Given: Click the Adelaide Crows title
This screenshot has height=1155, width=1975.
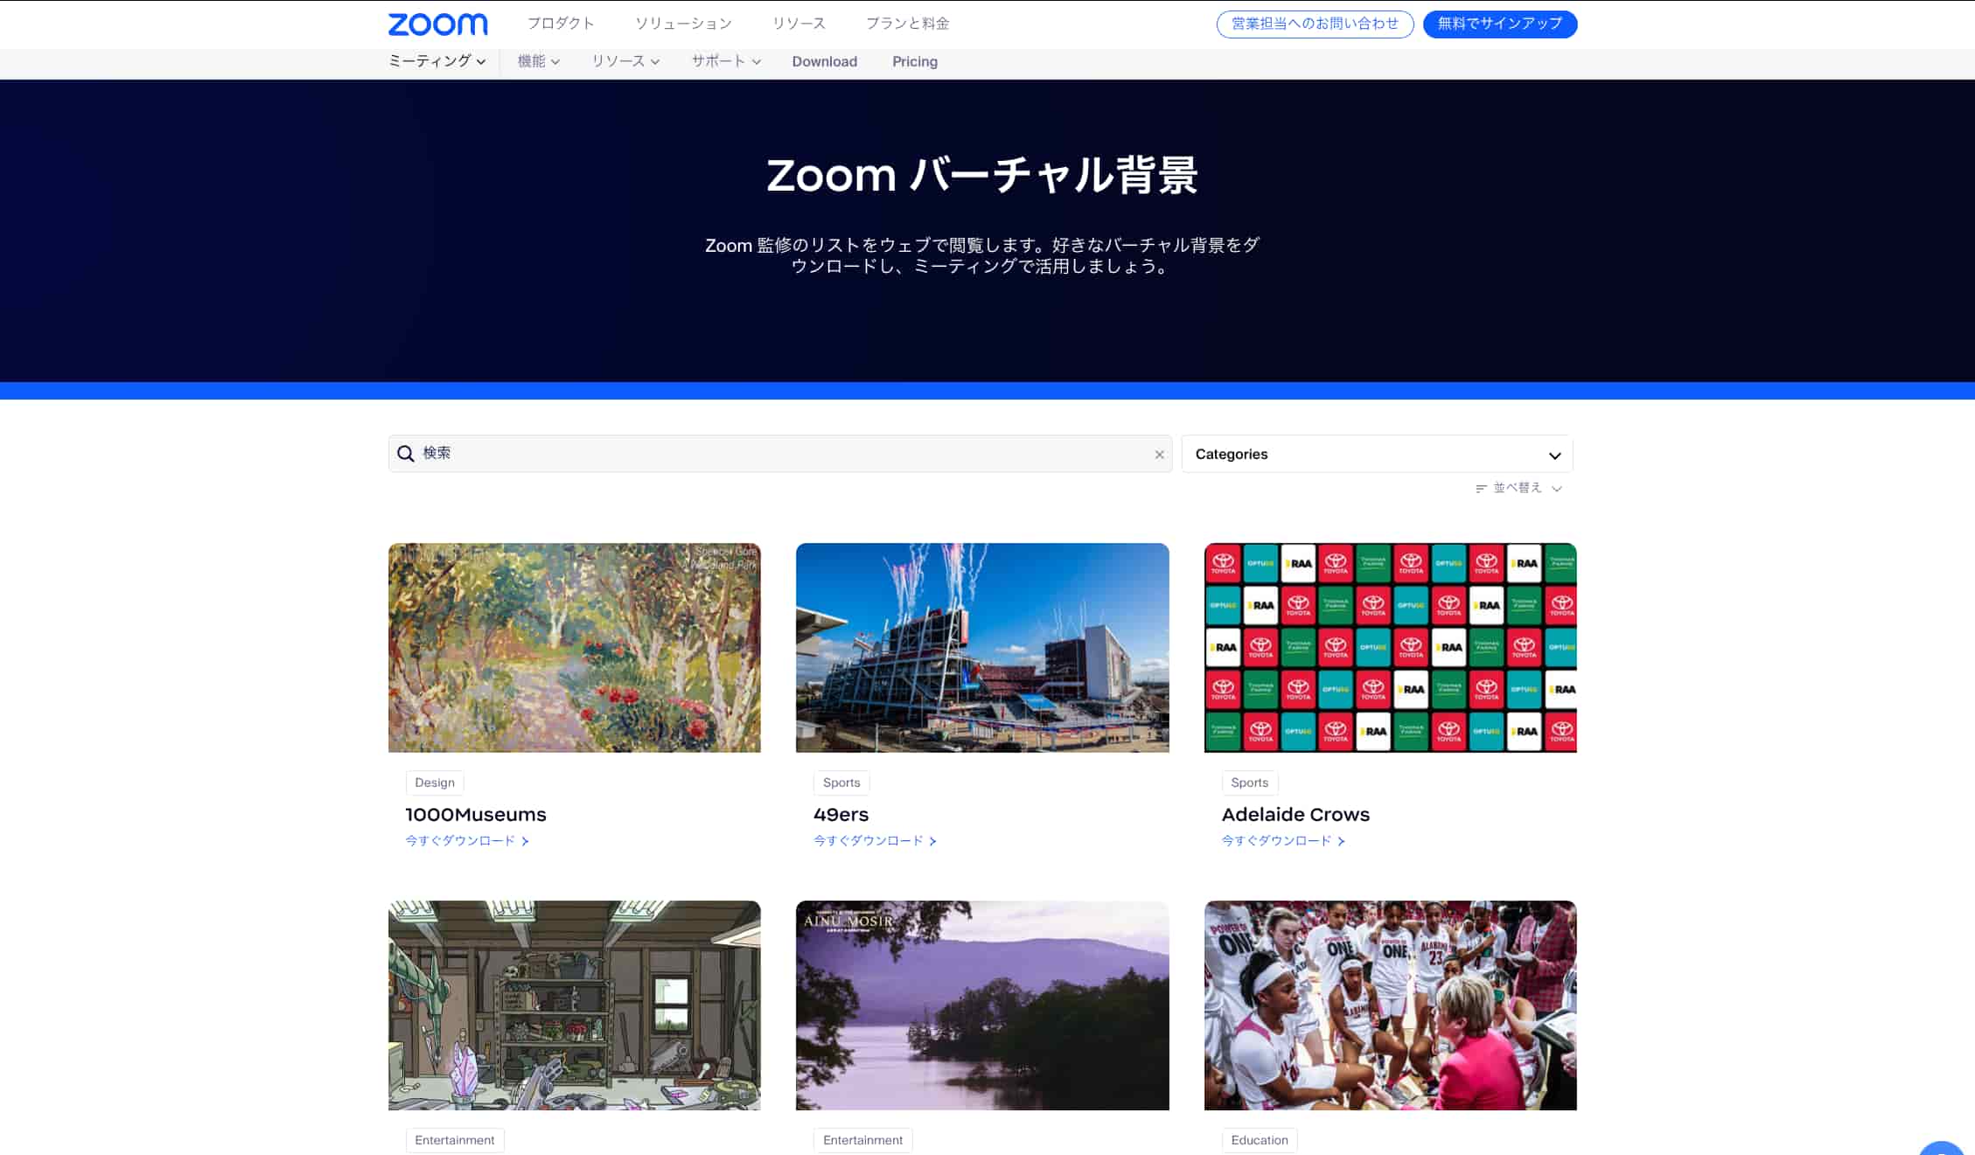Looking at the screenshot, I should tap(1295, 814).
